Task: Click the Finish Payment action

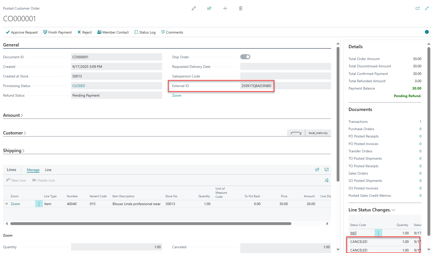Action: pyautogui.click(x=57, y=32)
